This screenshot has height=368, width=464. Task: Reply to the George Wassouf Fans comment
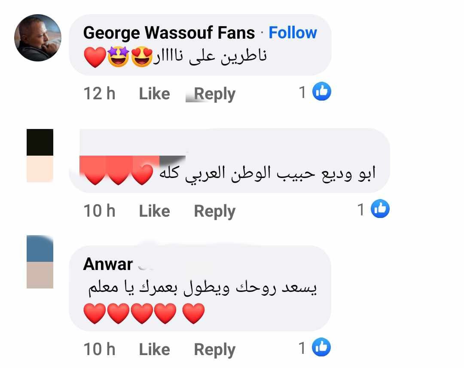[214, 94]
